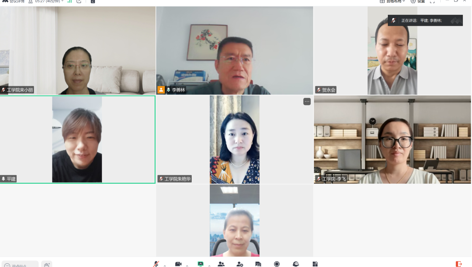Click the red leave meeting icon

(459, 264)
